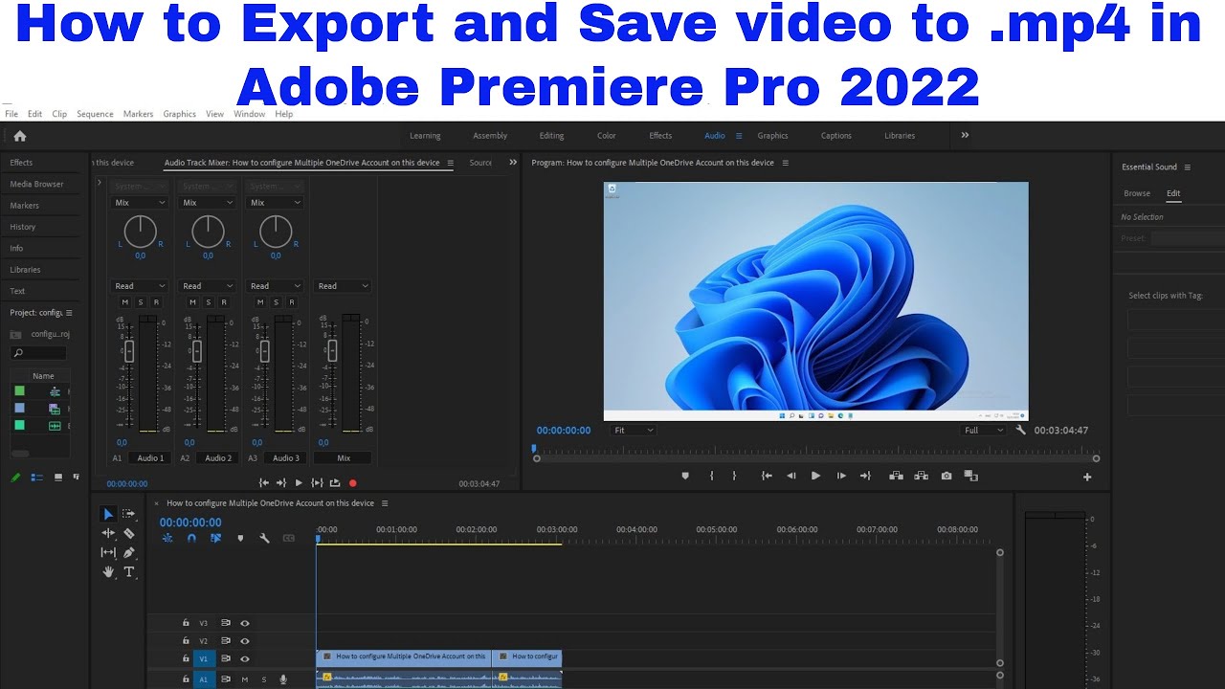Mute the Audio 3 mixer track
This screenshot has height=689, width=1225.
click(x=259, y=302)
